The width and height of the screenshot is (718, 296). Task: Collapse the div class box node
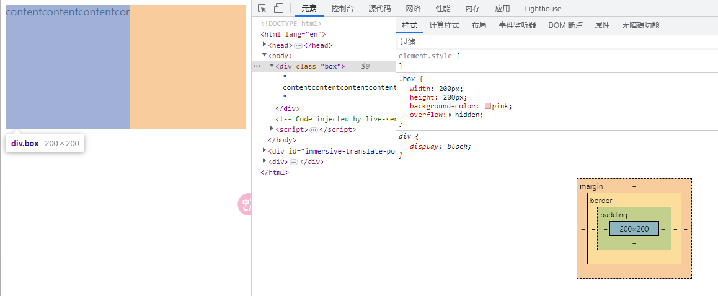272,66
